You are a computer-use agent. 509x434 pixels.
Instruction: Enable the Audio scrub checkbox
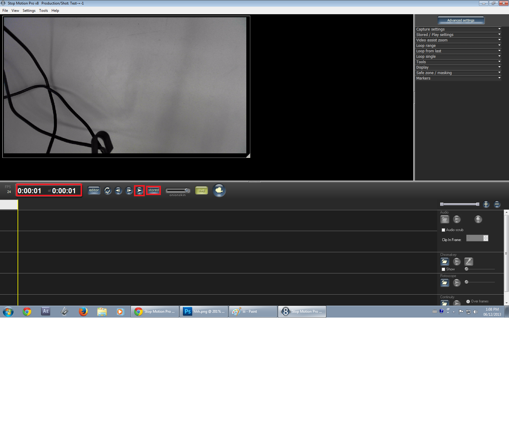click(x=443, y=230)
